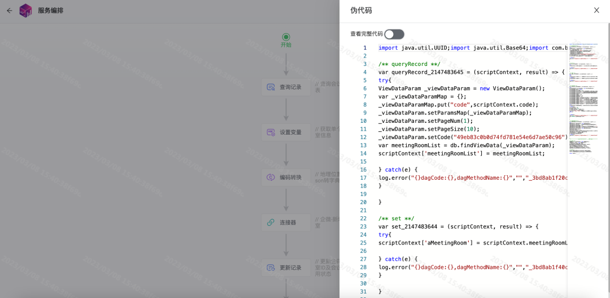The width and height of the screenshot is (610, 298).
Task: Click scriptContext['aMeetingRoom'] line
Action: coord(473,243)
